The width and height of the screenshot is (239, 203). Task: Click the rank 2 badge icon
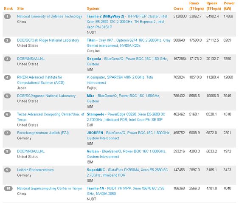point(7,40)
